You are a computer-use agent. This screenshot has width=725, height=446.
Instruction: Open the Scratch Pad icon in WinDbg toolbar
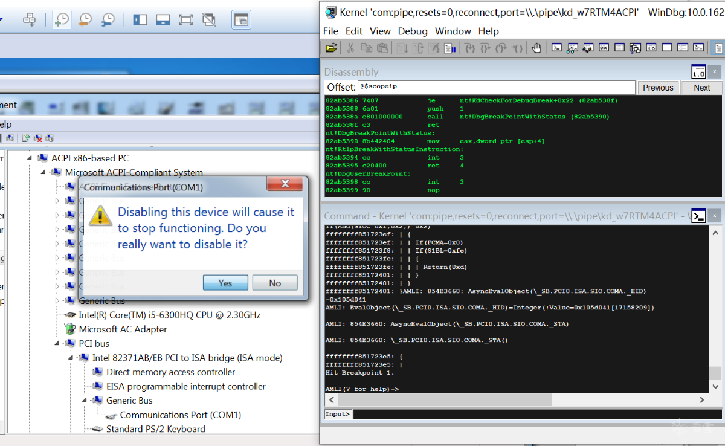coord(667,48)
